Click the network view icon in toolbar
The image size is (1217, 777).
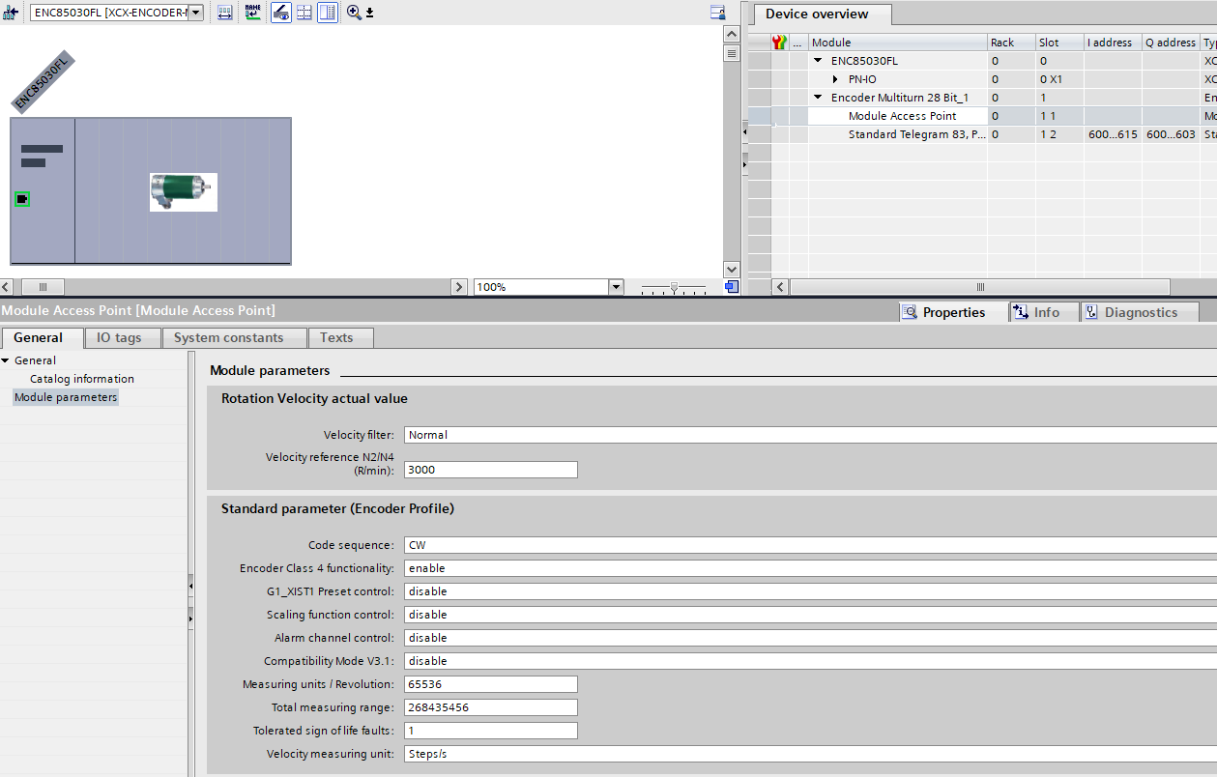tap(12, 13)
